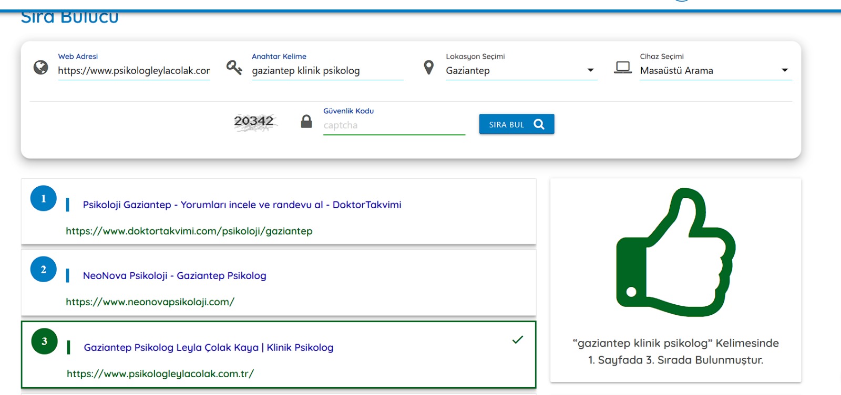Click the green thumbs-up icon
Viewport: 841px width, 395px height.
[x=675, y=253]
